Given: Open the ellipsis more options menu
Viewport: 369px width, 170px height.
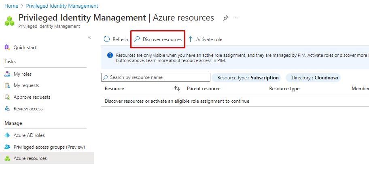Looking at the screenshot, I should [237, 18].
